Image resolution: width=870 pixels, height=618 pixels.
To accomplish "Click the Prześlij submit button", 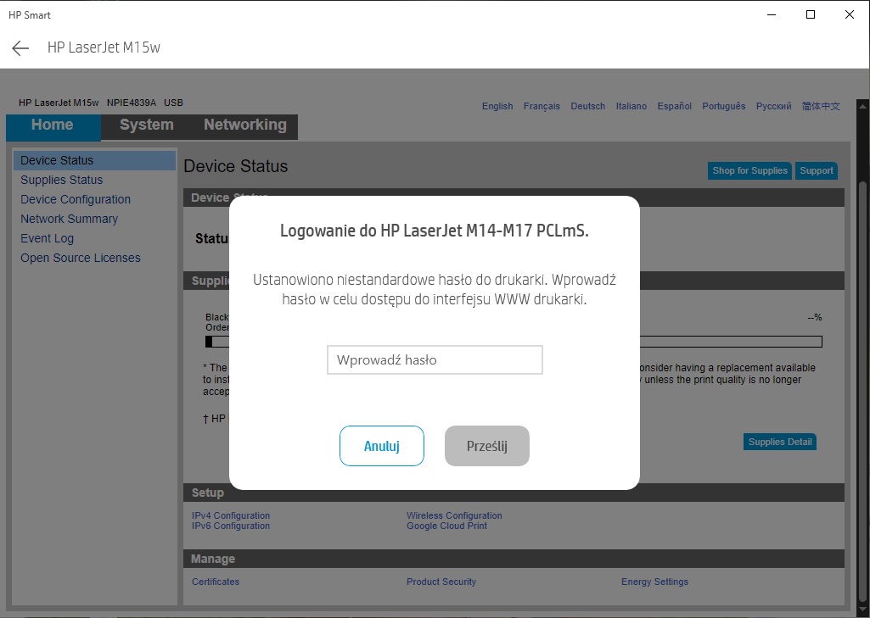I will 487,446.
